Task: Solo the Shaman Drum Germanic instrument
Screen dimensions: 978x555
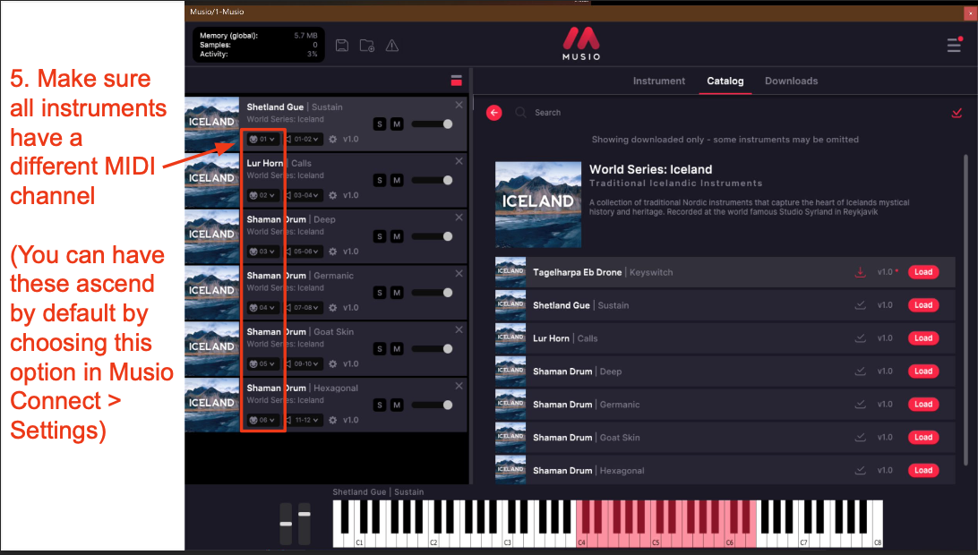Action: pyautogui.click(x=379, y=293)
